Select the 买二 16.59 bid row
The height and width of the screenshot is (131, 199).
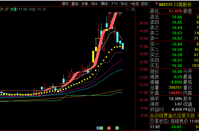pos(174,49)
